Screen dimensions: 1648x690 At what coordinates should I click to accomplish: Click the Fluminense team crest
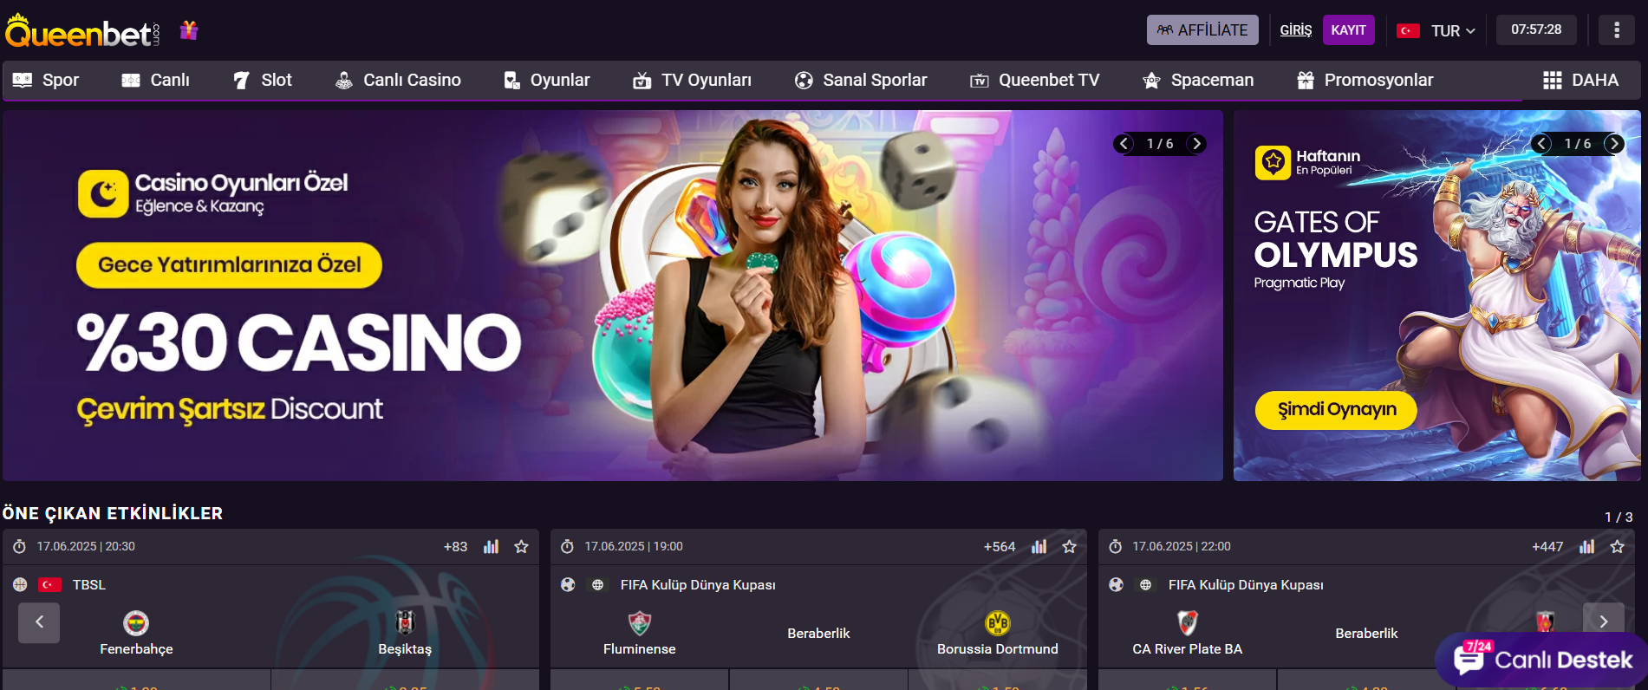[x=640, y=622]
